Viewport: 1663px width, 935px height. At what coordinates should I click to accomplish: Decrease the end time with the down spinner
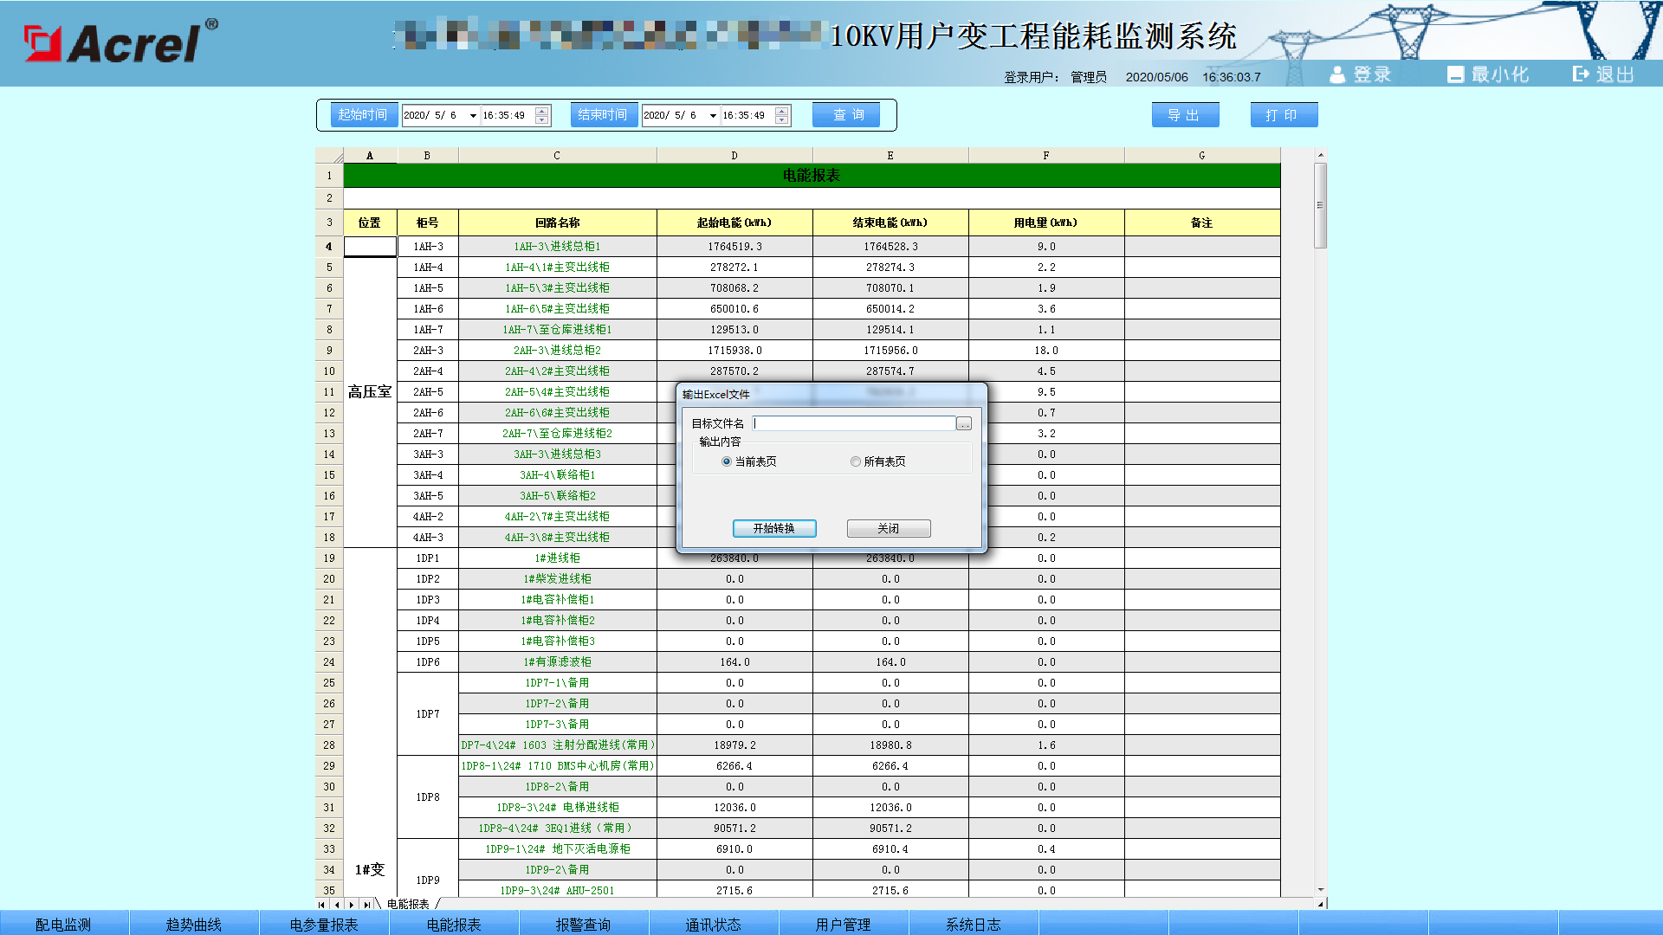[782, 120]
